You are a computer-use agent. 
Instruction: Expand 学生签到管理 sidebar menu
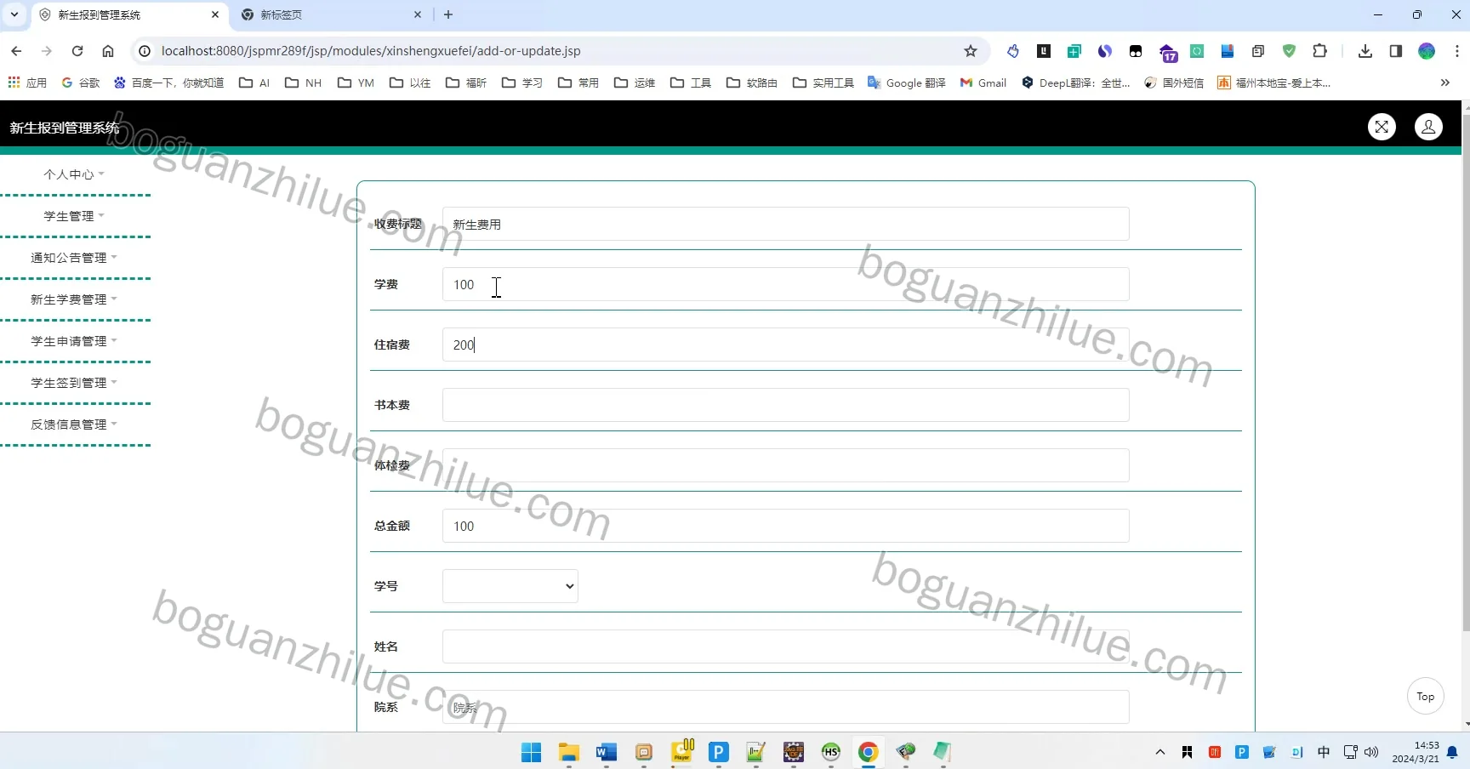(74, 383)
